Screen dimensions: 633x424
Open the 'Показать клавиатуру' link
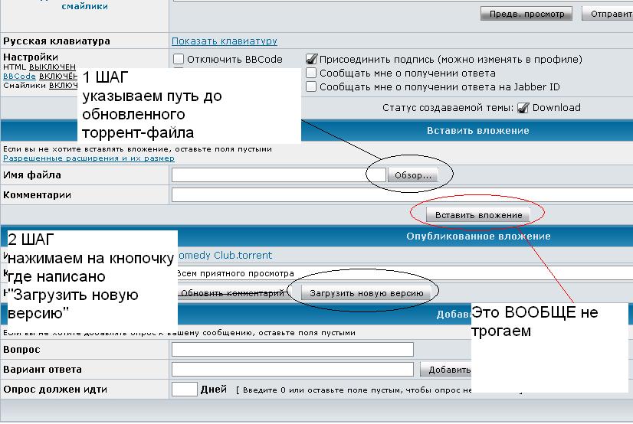(x=225, y=41)
